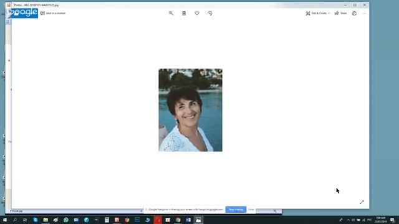
Task: Open the Action Center notifications icon
Action: (x=392, y=220)
